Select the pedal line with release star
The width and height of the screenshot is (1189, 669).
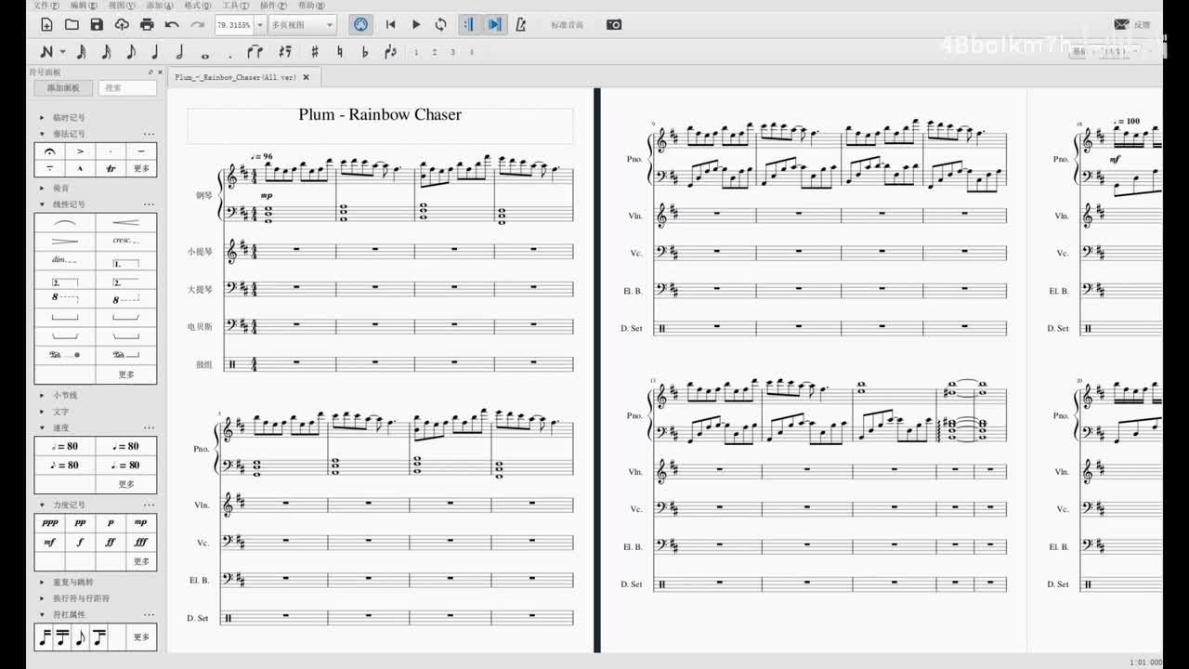tap(65, 355)
